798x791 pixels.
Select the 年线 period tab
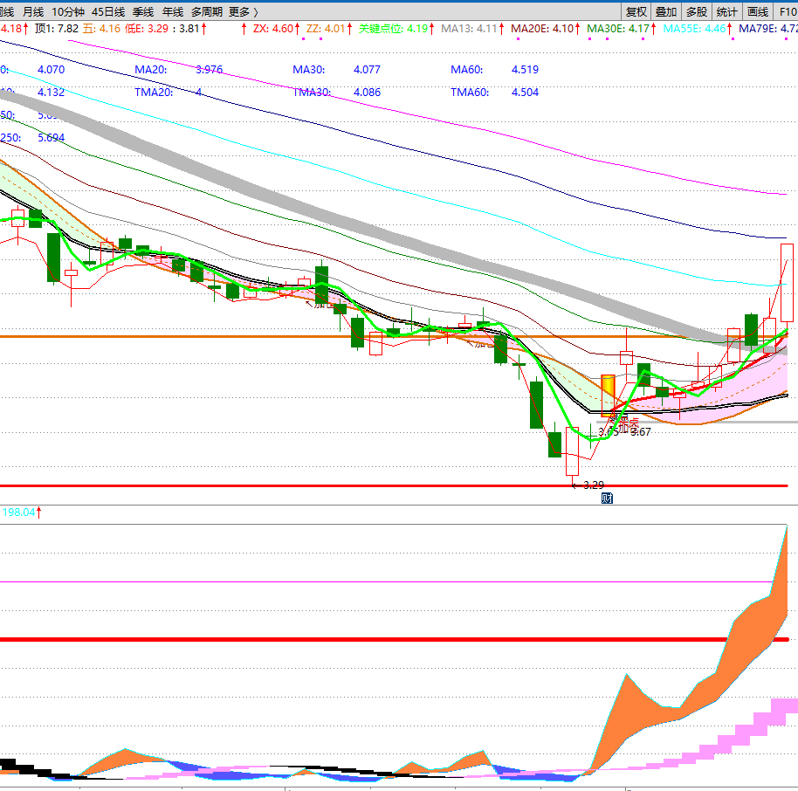173,11
